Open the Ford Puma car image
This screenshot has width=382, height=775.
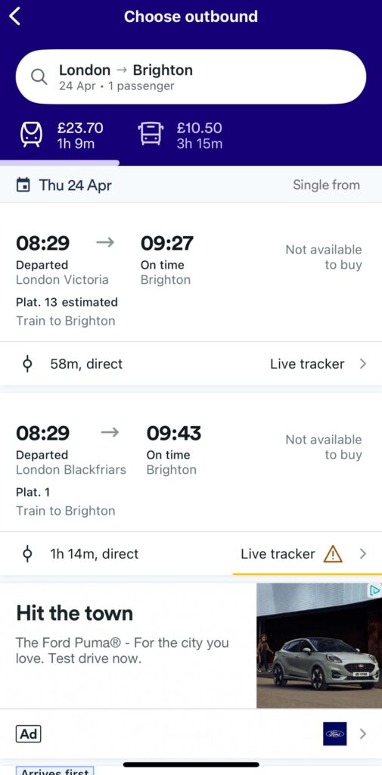(x=318, y=646)
